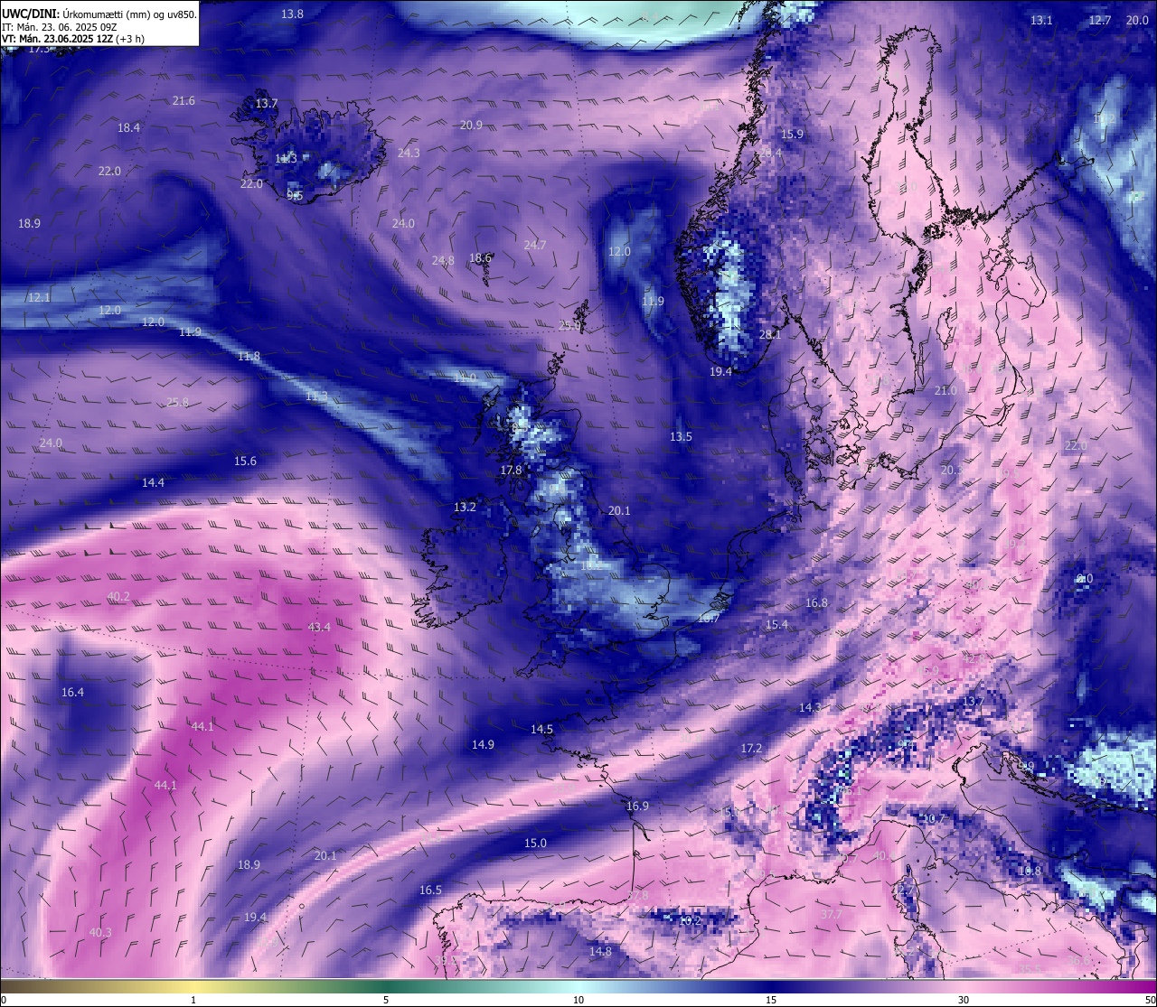This screenshot has height=1007, width=1157.
Task: Click the color bar tick label '30'
Action: (964, 1000)
